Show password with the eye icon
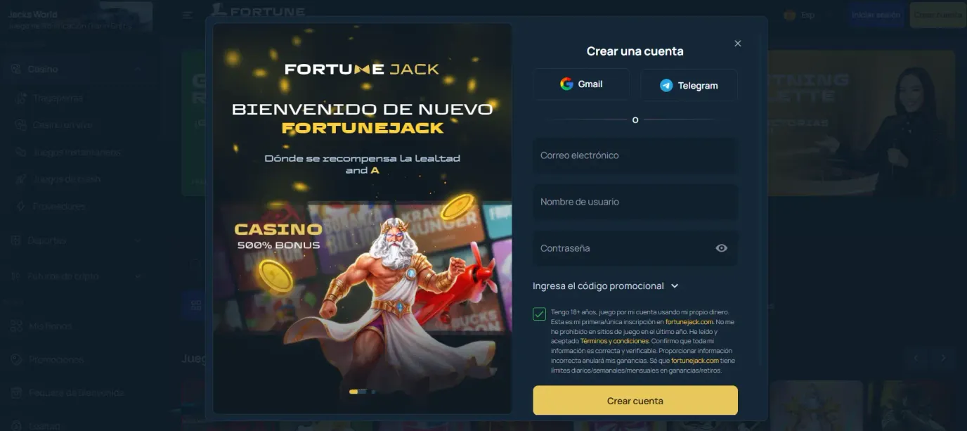This screenshot has width=967, height=431. [x=721, y=248]
